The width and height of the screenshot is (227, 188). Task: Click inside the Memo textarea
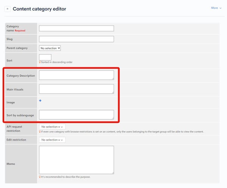click(x=76, y=160)
